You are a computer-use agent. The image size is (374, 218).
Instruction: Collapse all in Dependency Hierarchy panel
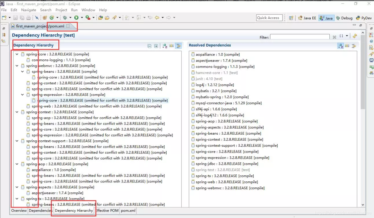point(149,46)
